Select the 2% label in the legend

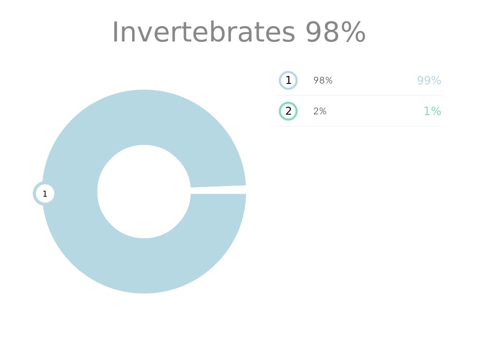click(320, 111)
